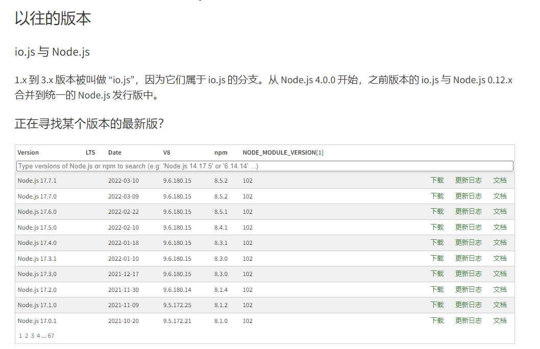Open changelog link for Node.js 17.6.0

coord(469,212)
